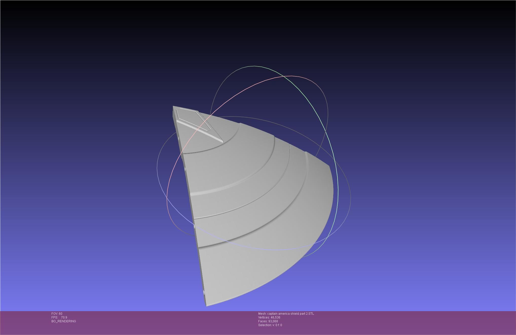The width and height of the screenshot is (516, 335).
Task: Click the Selection v: 0 f: 0 text
Action: click(270, 325)
